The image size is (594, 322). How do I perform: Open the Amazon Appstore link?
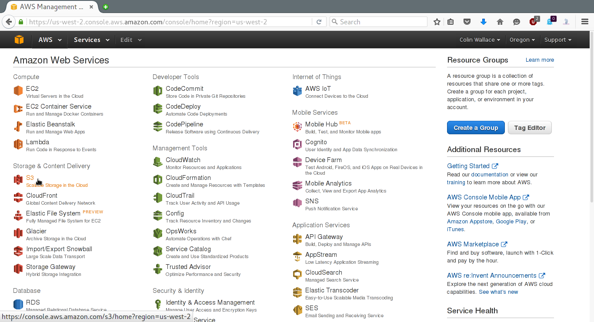pyautogui.click(x=470, y=222)
